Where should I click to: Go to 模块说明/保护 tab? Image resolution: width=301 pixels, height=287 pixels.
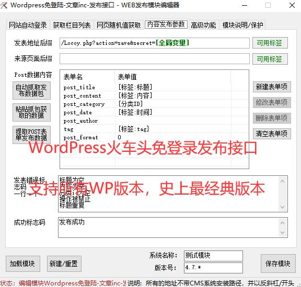click(242, 25)
